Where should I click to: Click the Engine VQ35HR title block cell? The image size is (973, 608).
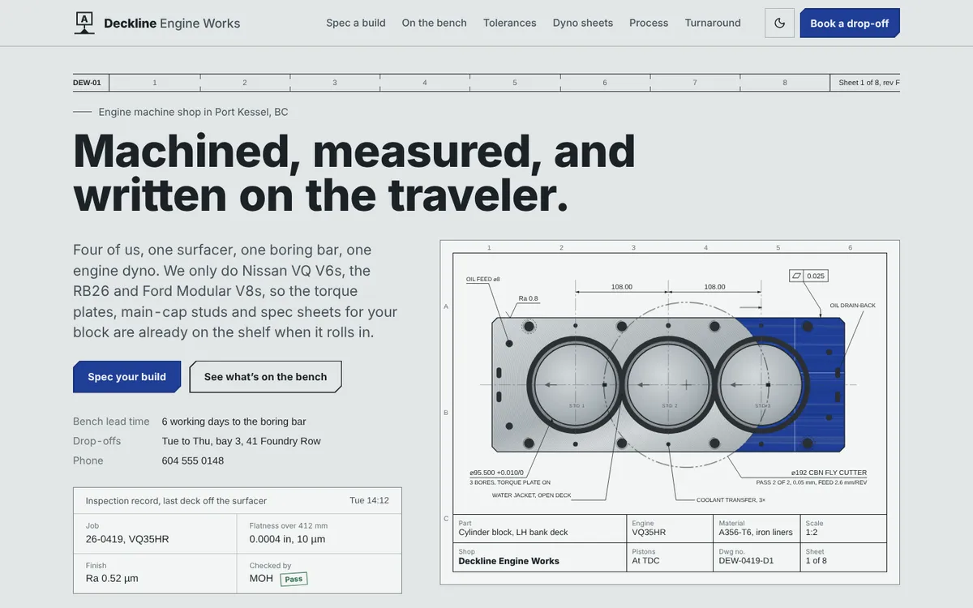[670, 529]
